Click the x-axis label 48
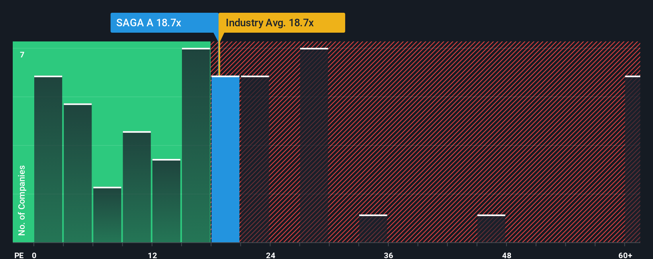Screen dimensions: 653x259 [x=506, y=255]
